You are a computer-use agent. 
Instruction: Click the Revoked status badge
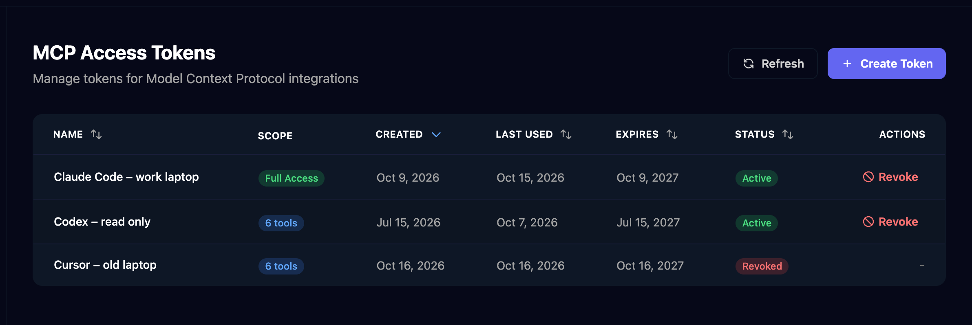pos(762,266)
